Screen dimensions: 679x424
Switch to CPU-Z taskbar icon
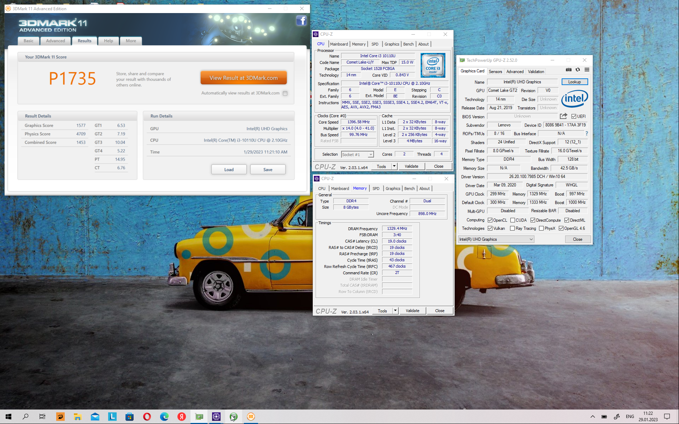(x=216, y=417)
